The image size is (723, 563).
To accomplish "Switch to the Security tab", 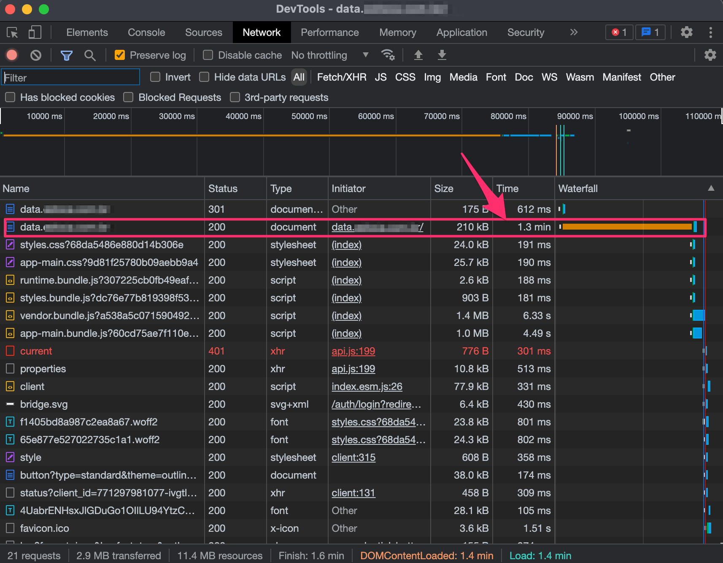I will pyautogui.click(x=526, y=32).
